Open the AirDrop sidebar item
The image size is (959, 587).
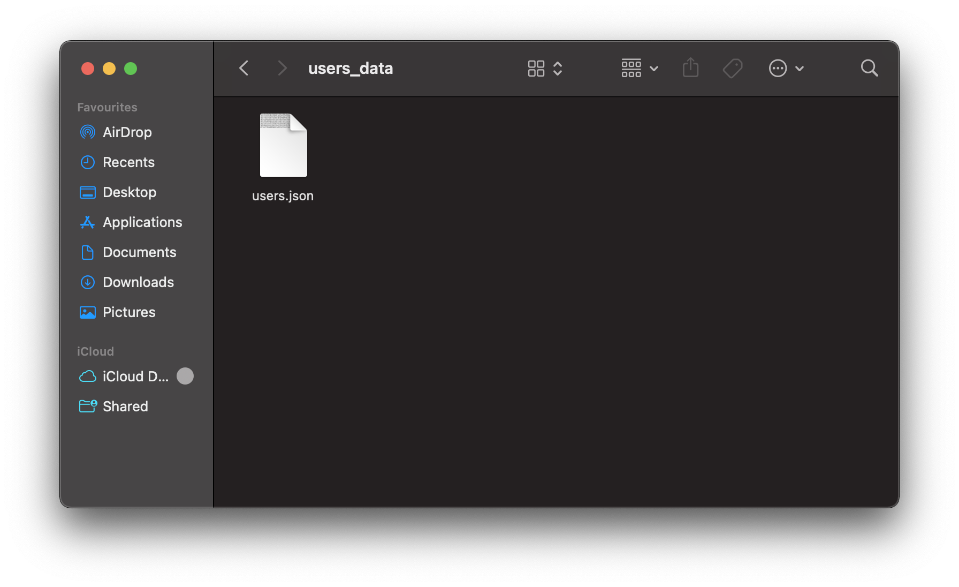tap(127, 132)
